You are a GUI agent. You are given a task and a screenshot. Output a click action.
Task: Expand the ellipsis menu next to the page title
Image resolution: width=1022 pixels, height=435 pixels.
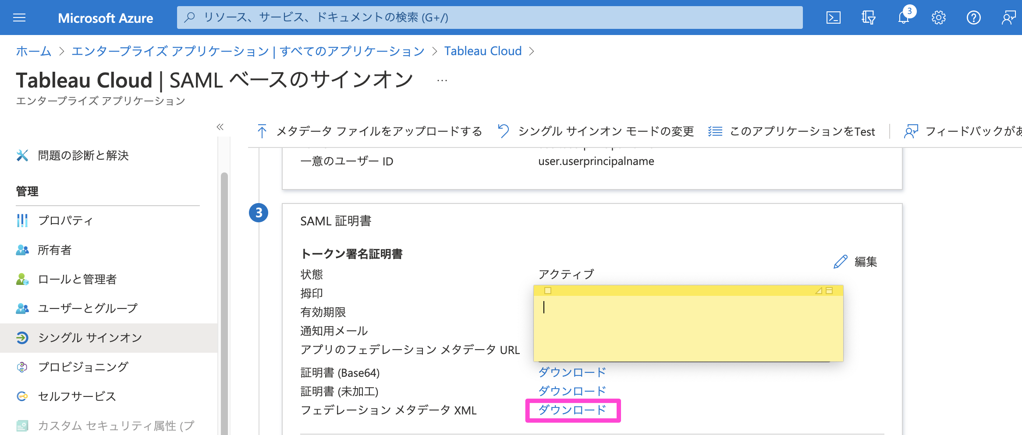pyautogui.click(x=441, y=80)
